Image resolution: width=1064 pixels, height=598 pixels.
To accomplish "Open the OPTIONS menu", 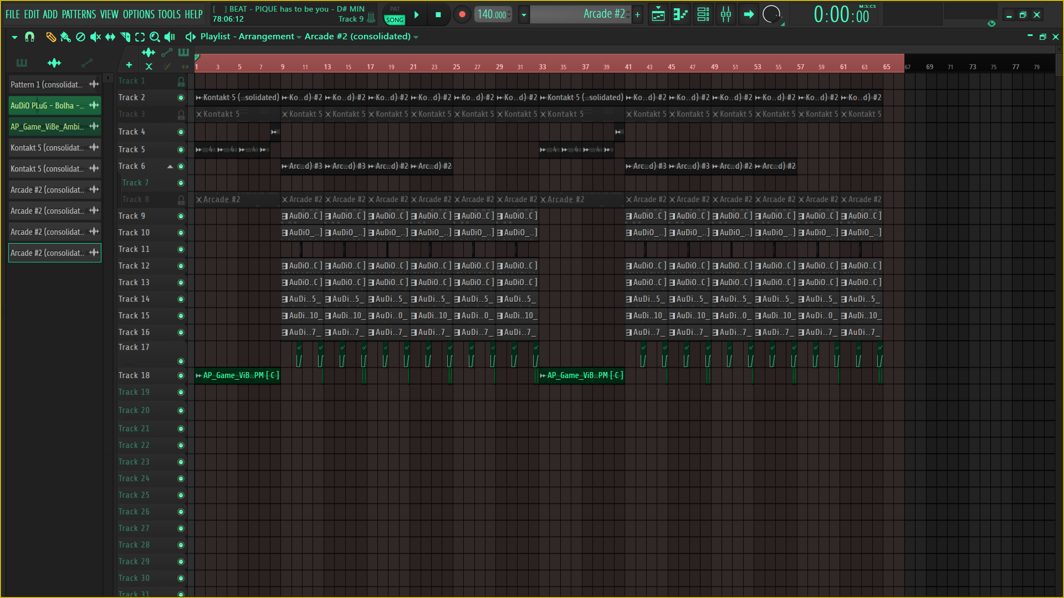I will pyautogui.click(x=139, y=14).
